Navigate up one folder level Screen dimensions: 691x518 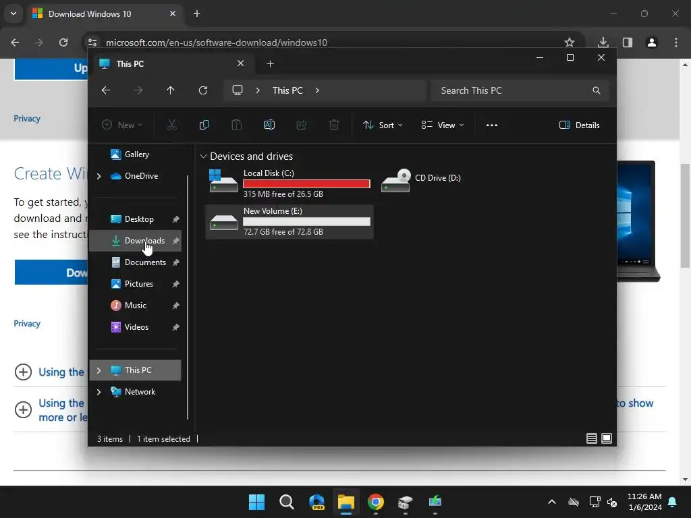click(x=171, y=90)
